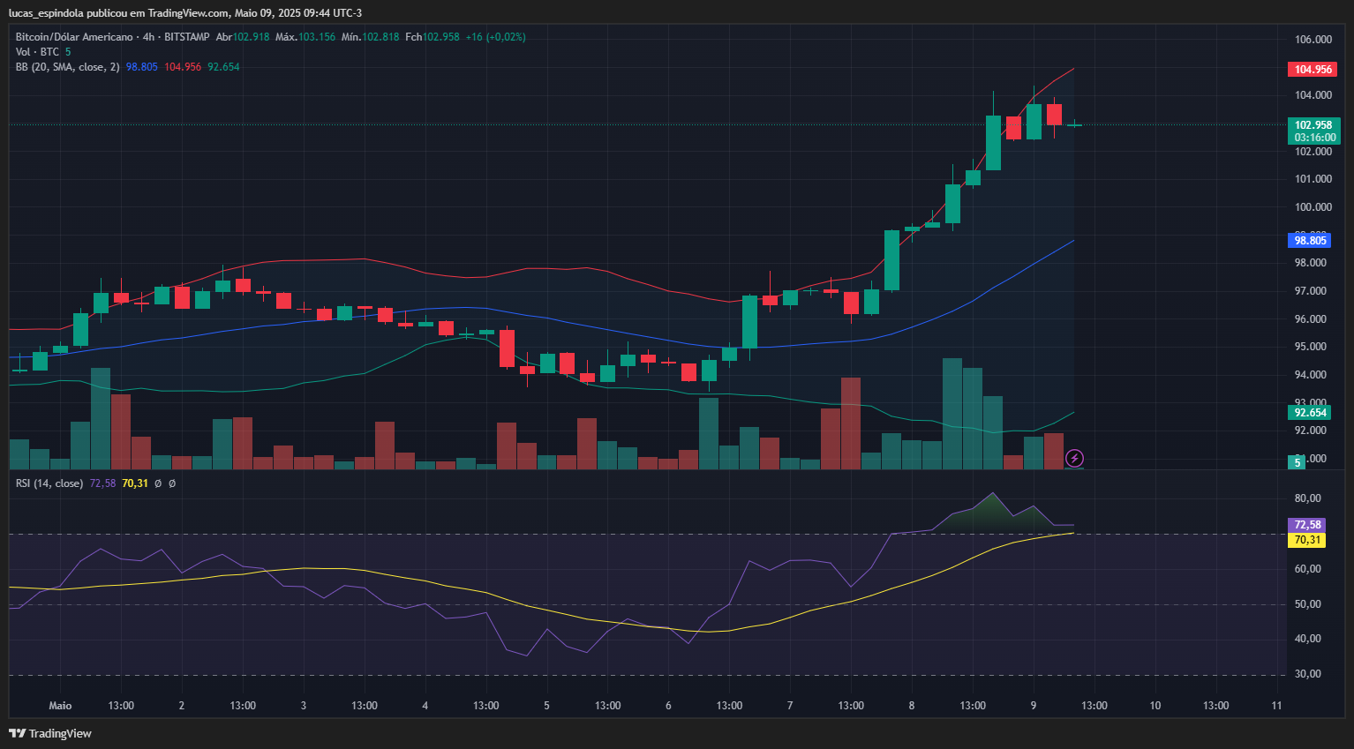
Task: Click the 102.958 current price countdown label
Action: tap(1313, 131)
